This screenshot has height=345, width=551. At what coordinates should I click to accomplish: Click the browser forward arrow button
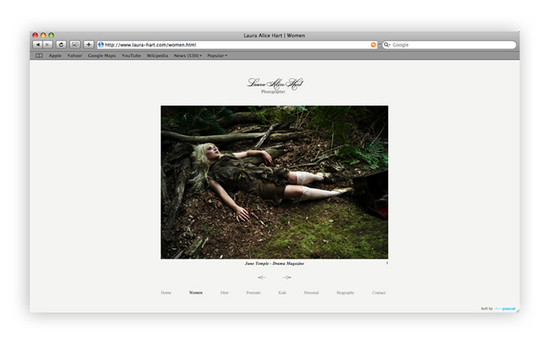47,45
